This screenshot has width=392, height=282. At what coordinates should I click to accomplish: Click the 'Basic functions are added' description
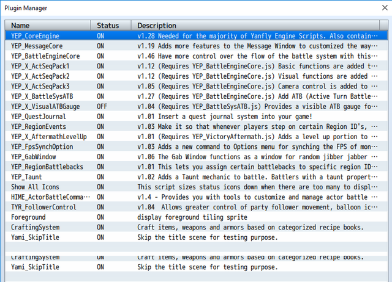click(x=257, y=67)
